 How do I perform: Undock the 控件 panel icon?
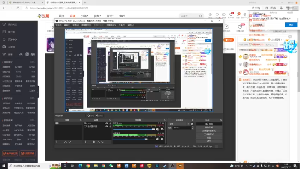click(221, 120)
